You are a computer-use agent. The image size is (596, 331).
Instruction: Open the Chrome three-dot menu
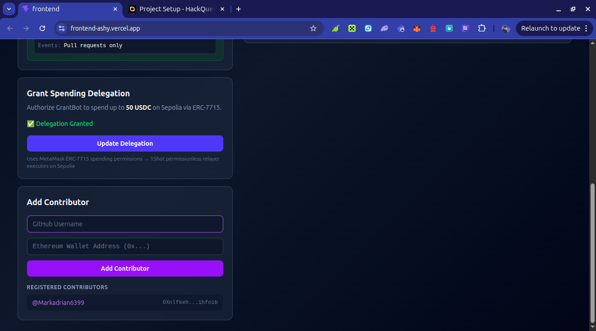pyautogui.click(x=586, y=28)
